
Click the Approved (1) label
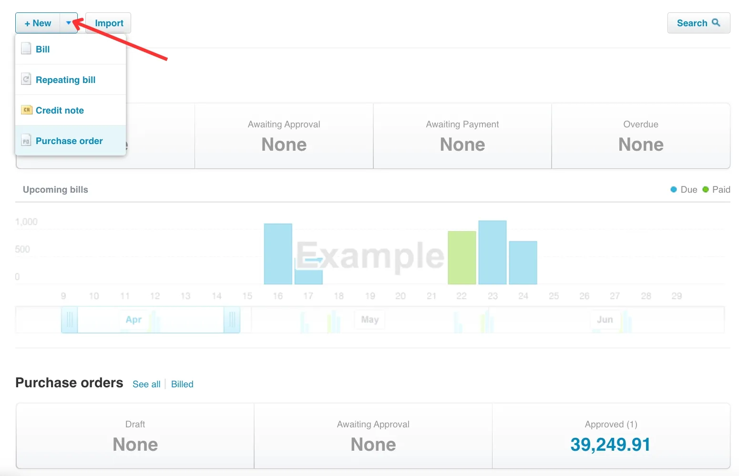[x=611, y=424]
